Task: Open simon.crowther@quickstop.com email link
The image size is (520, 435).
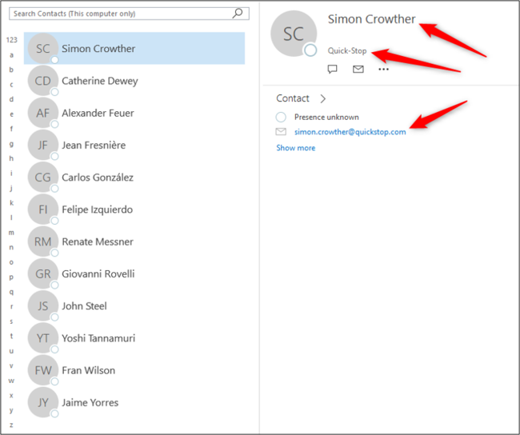Action: pyautogui.click(x=350, y=132)
